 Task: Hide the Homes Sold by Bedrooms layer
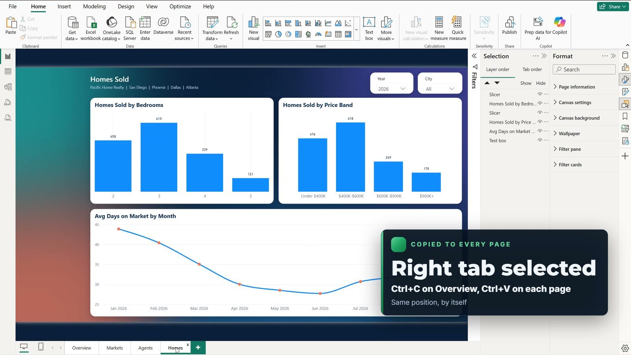[540, 104]
